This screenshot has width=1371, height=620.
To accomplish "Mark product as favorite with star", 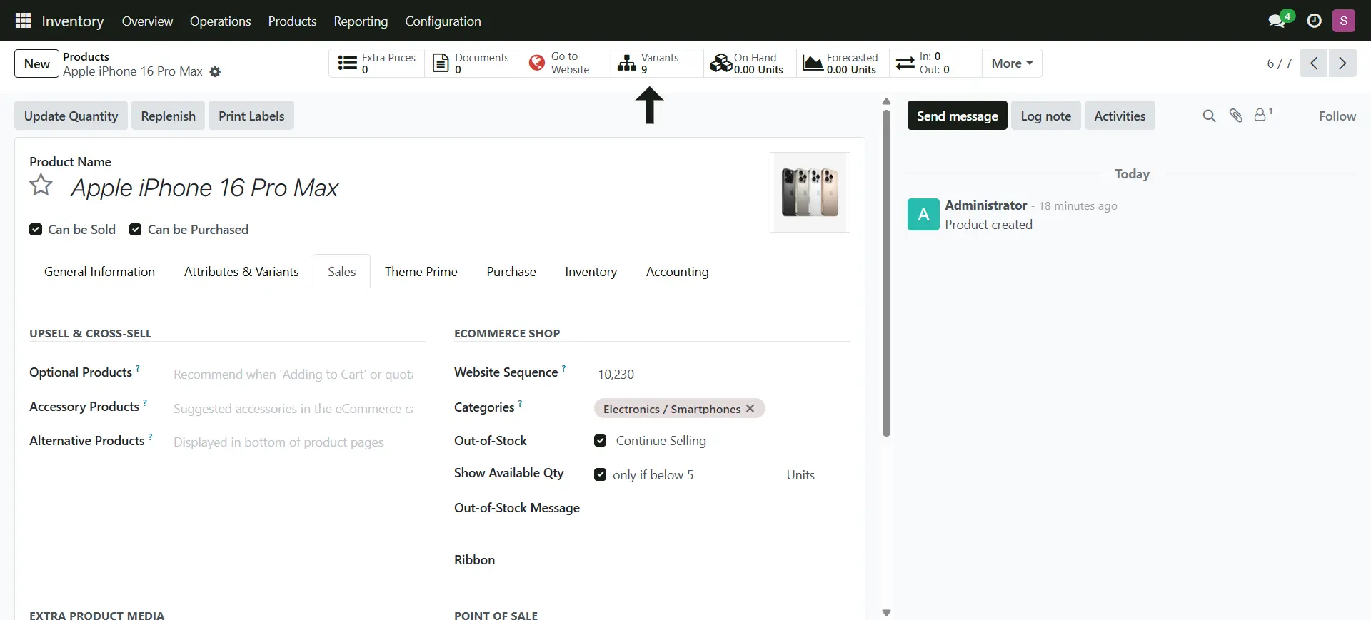I will pyautogui.click(x=41, y=186).
